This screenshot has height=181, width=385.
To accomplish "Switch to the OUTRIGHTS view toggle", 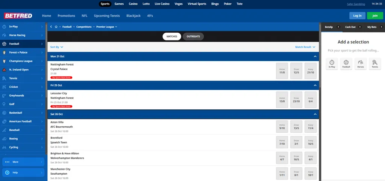I will [x=193, y=36].
